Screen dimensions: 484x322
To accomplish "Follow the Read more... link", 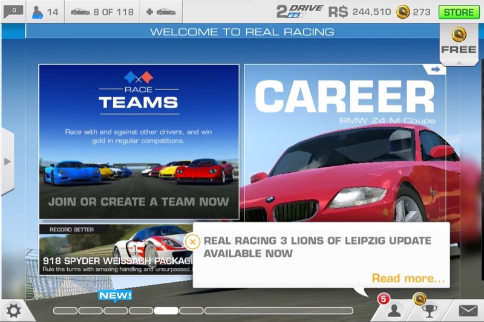I will coord(408,279).
